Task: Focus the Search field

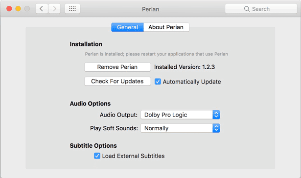Action: pos(261,9)
